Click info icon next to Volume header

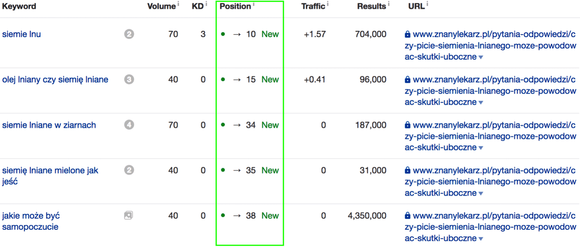coord(178,5)
